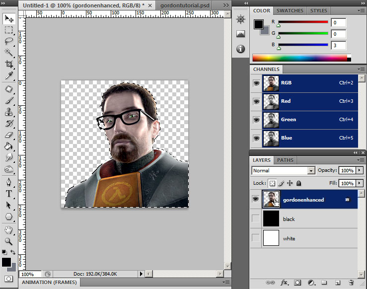Open the Fill slider arrow
367x289 pixels.
coord(359,183)
